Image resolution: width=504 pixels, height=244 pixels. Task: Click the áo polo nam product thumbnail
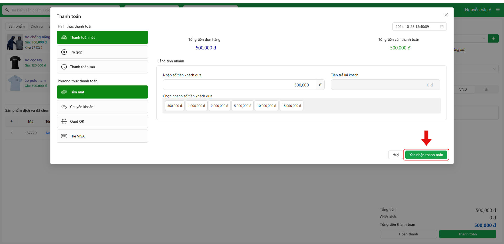pos(15,83)
